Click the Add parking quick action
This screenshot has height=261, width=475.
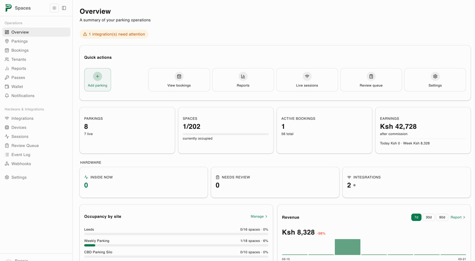pos(98,80)
